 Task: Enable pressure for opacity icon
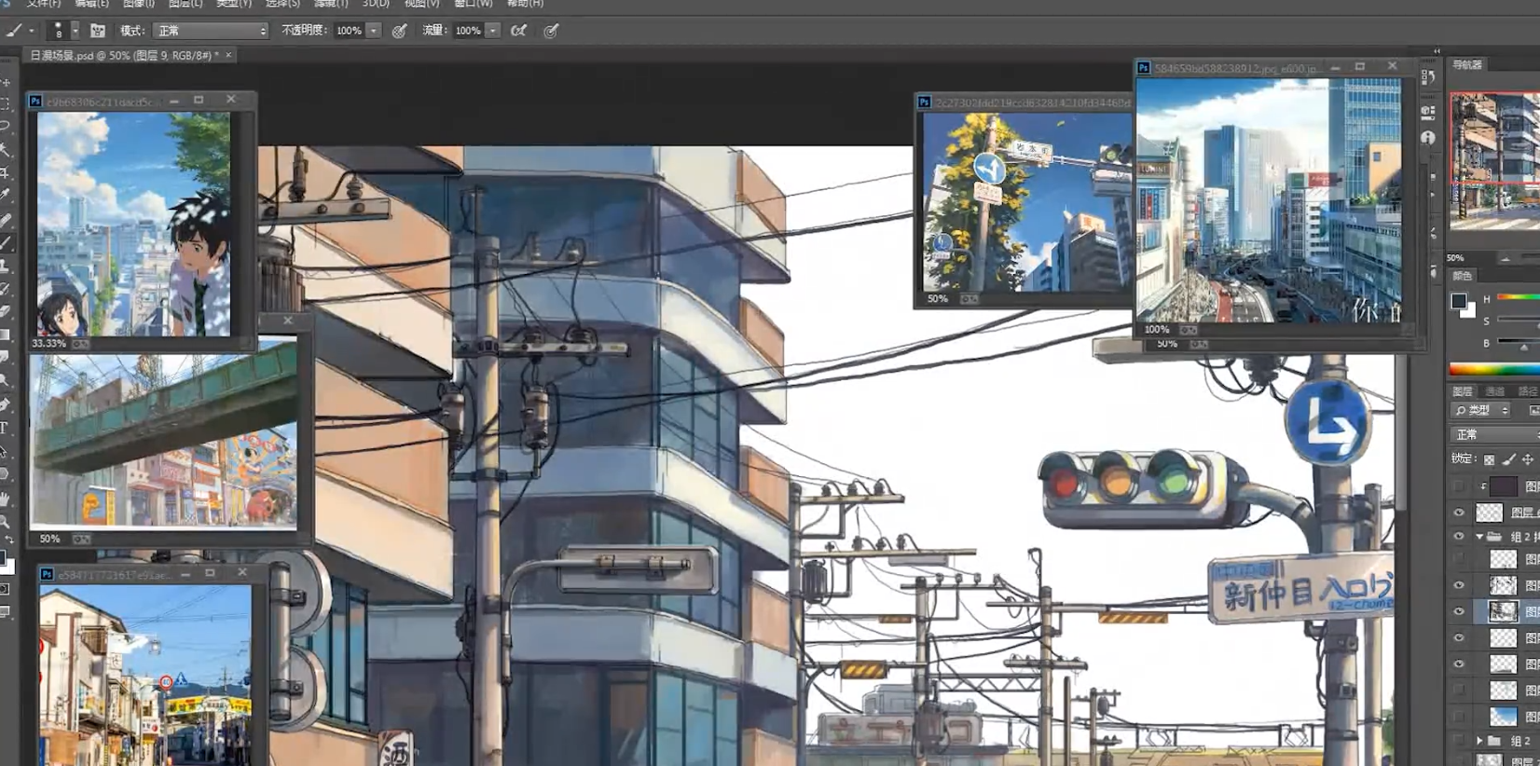tap(399, 31)
